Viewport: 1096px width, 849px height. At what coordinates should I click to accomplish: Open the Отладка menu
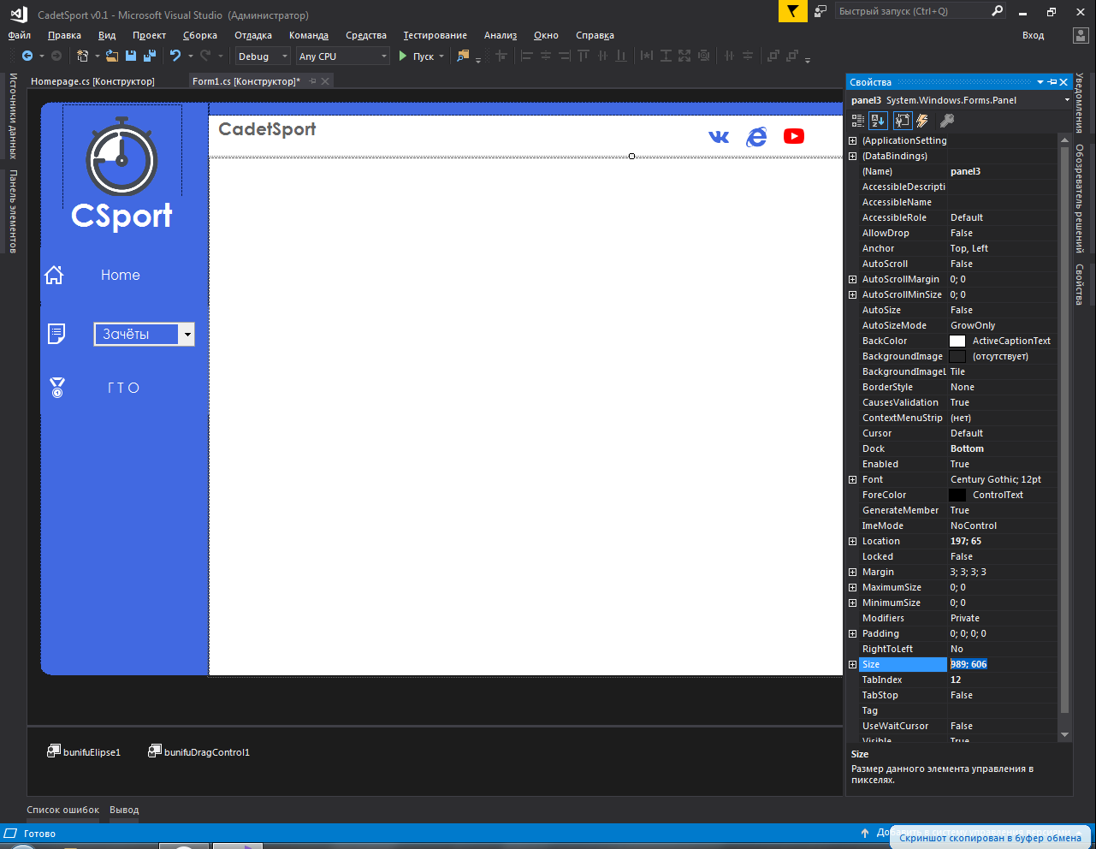point(253,35)
